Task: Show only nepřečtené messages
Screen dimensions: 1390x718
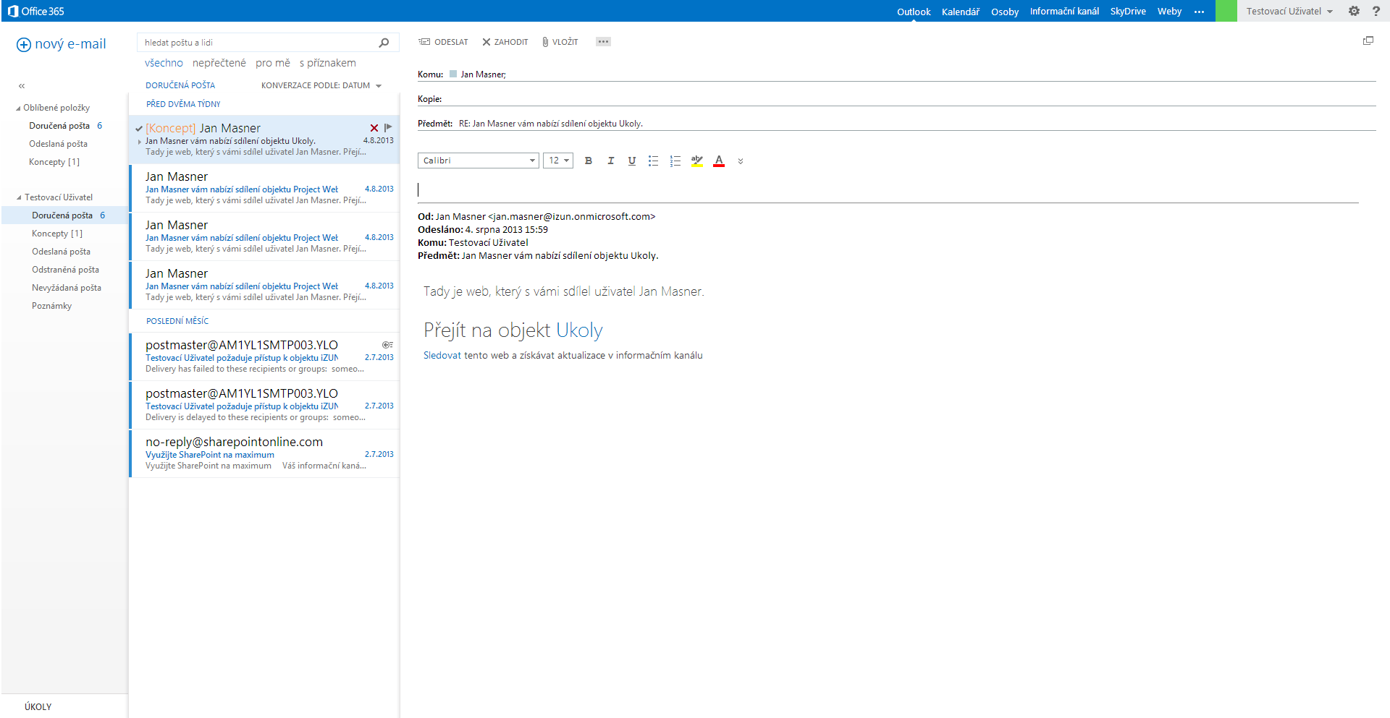Action: tap(219, 63)
